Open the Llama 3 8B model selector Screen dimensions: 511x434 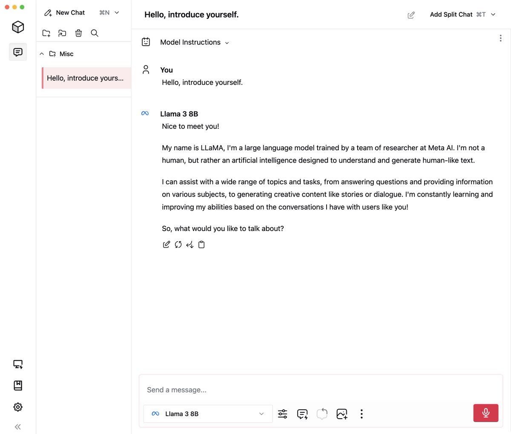pyautogui.click(x=208, y=414)
